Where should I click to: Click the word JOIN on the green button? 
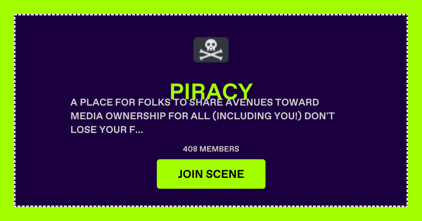point(190,174)
